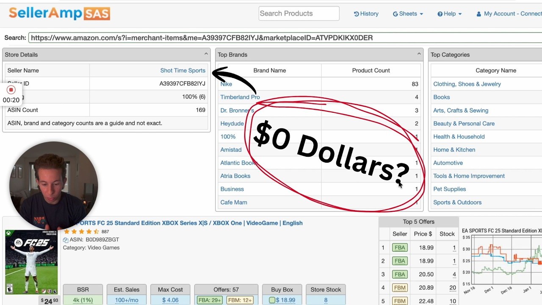542x305 pixels.
Task: Click stock quantity 10 in offer row 5
Action: (453, 301)
